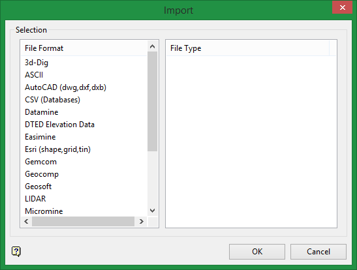
Task: Select the Datamine format entry
Action: 41,112
